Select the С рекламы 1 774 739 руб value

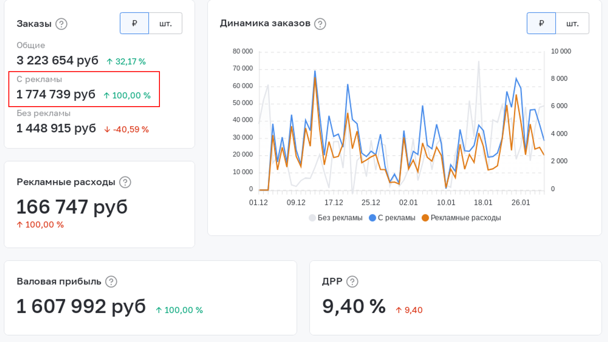56,94
